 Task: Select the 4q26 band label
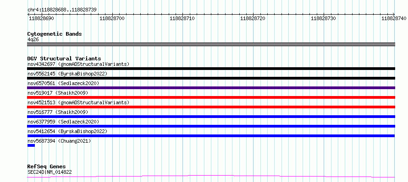[x=33, y=39]
